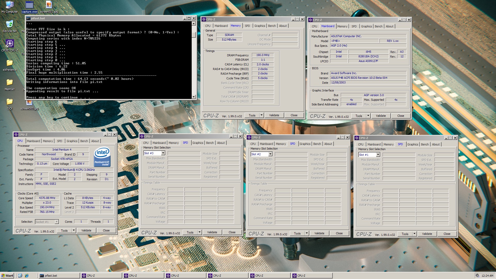Click Close button in Slot #1 window
The image size is (496, 279).
tap(447, 234)
